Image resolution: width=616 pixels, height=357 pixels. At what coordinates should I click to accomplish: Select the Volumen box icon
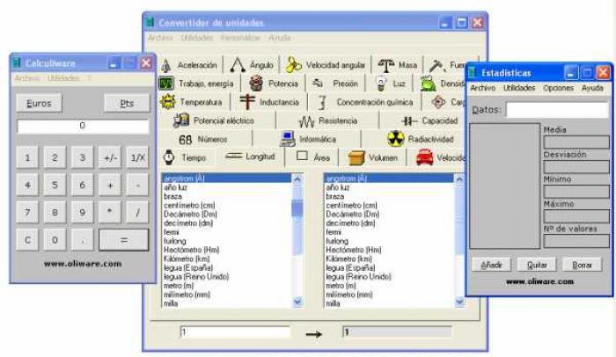[356, 158]
